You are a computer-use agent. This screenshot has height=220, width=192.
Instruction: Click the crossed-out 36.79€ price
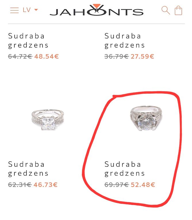(117, 56)
